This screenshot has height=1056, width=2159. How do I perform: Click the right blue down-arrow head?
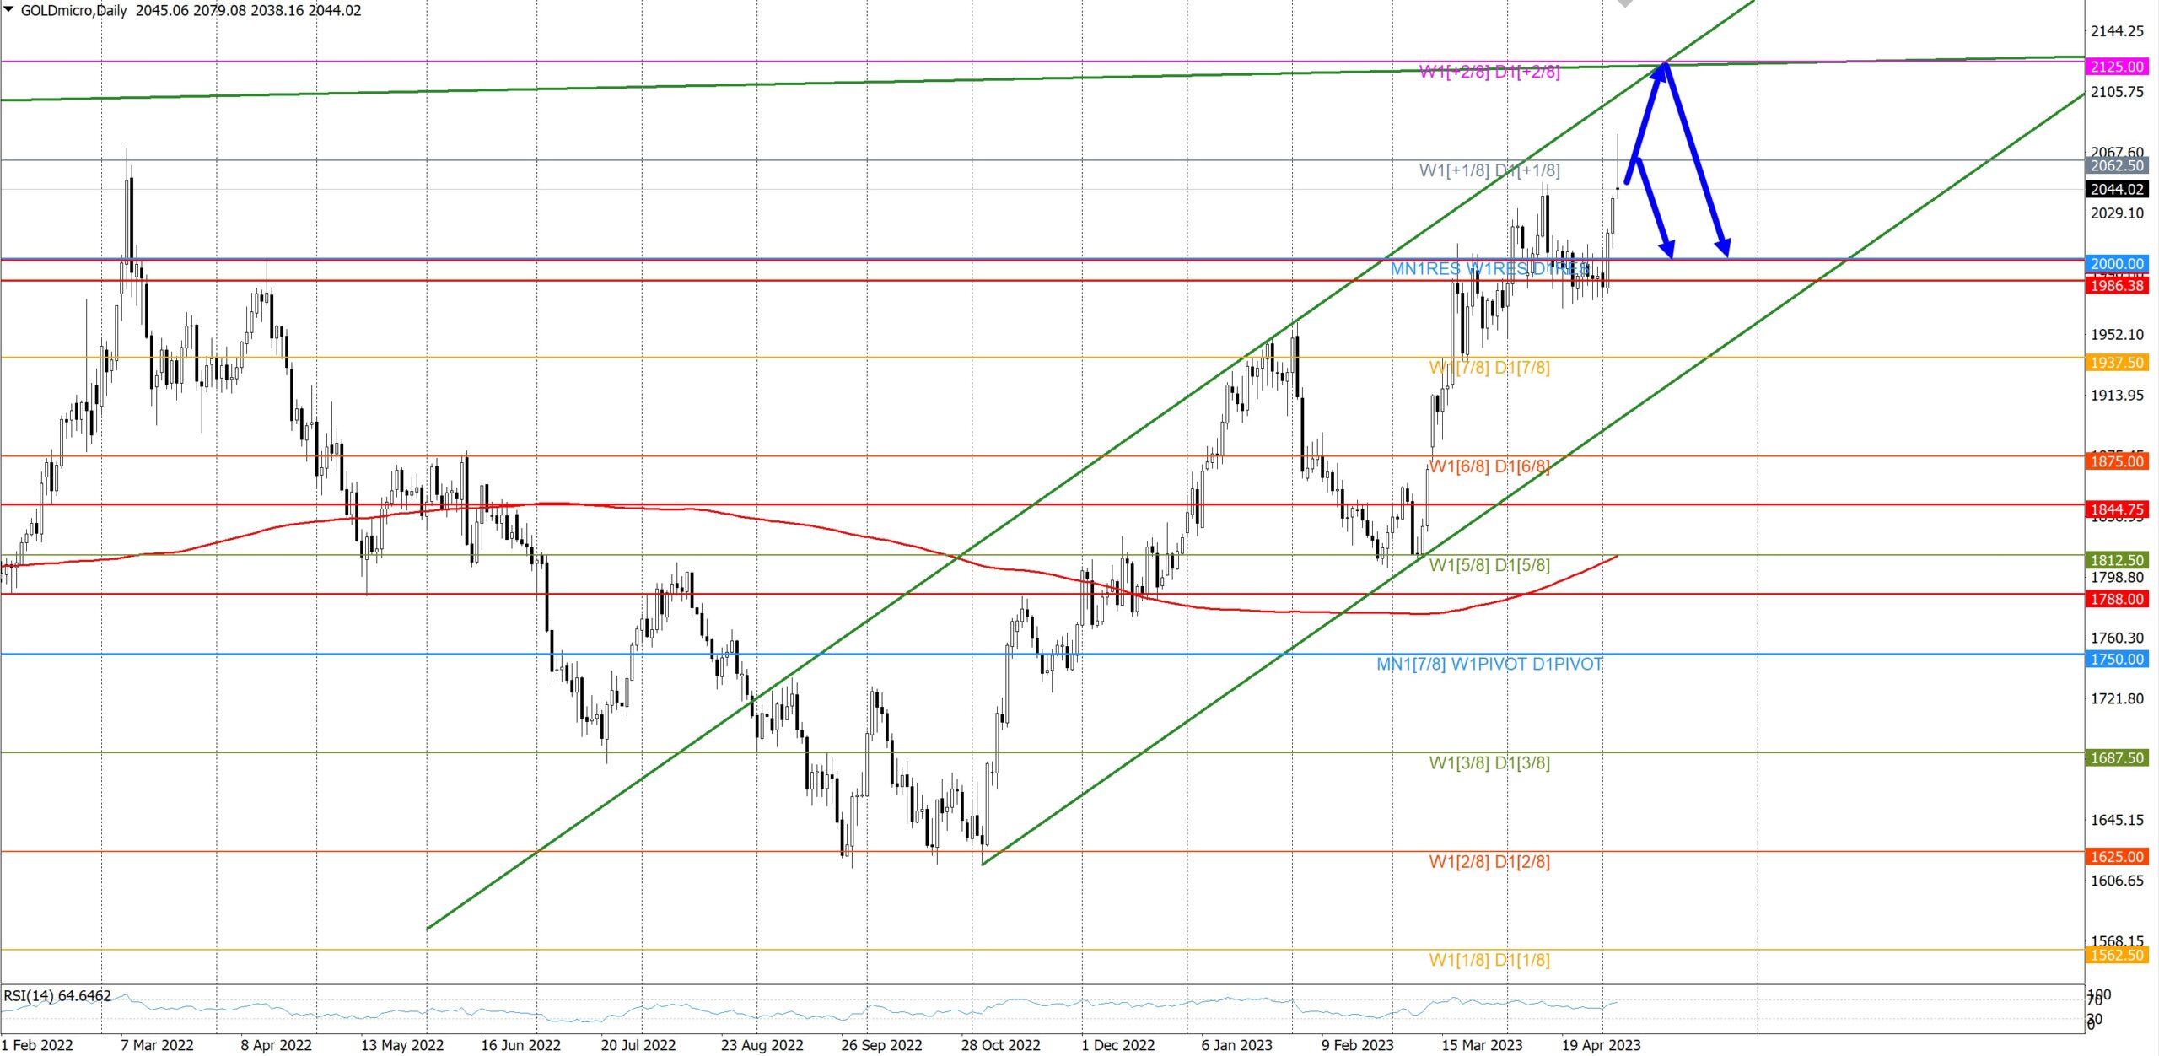tap(1723, 247)
